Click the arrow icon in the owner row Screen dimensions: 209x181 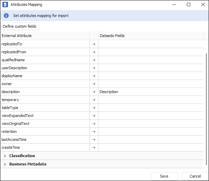[x=94, y=84]
